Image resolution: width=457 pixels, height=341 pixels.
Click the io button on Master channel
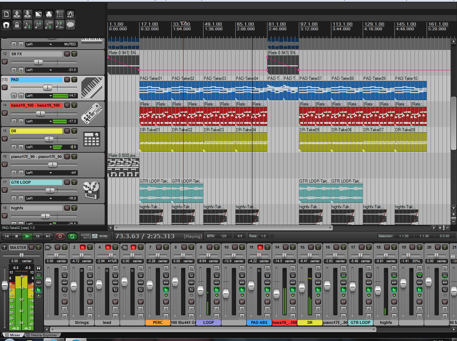[x=39, y=276]
